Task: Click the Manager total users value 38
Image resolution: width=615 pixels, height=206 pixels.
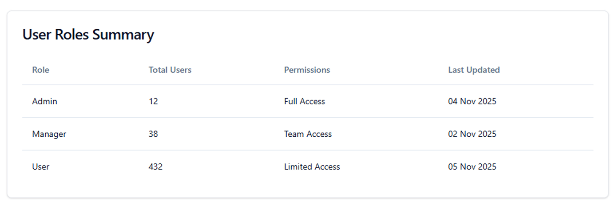Action: pos(153,134)
